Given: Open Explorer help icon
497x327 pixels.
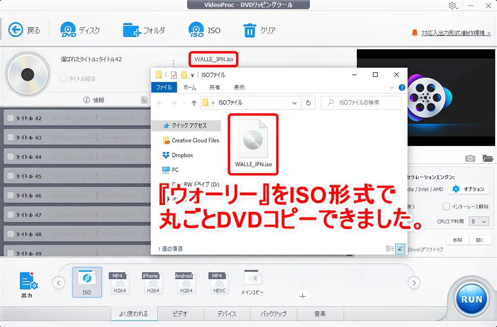Looking at the screenshot, I should tap(402, 88).
